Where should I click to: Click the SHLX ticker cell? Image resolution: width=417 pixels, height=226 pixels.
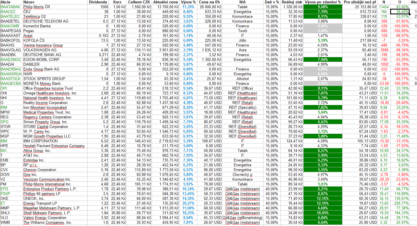[x=11, y=213]
